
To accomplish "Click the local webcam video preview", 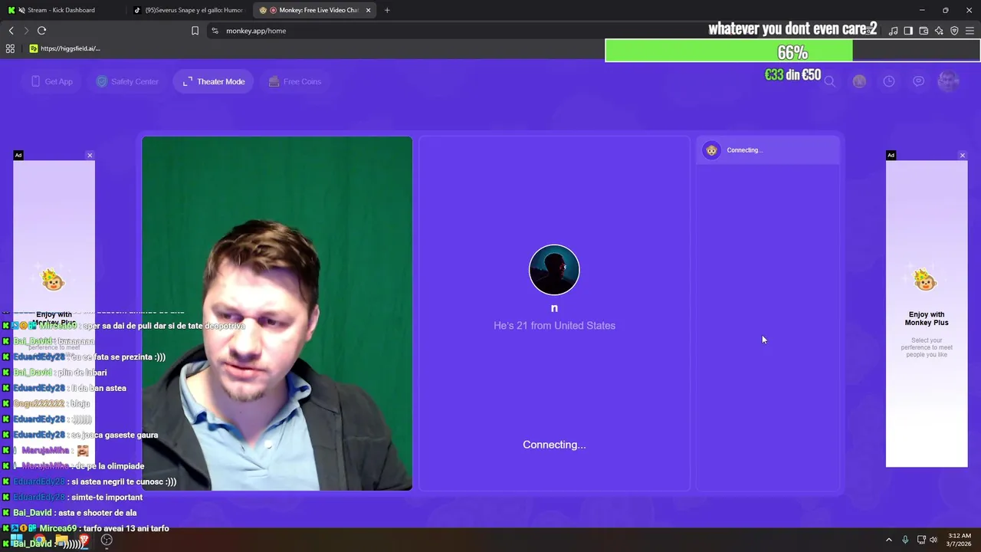I will pyautogui.click(x=277, y=314).
